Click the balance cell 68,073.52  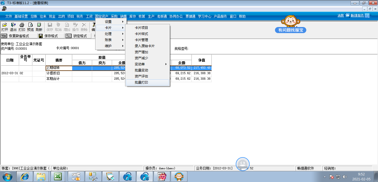pyautogui.click(x=182, y=68)
